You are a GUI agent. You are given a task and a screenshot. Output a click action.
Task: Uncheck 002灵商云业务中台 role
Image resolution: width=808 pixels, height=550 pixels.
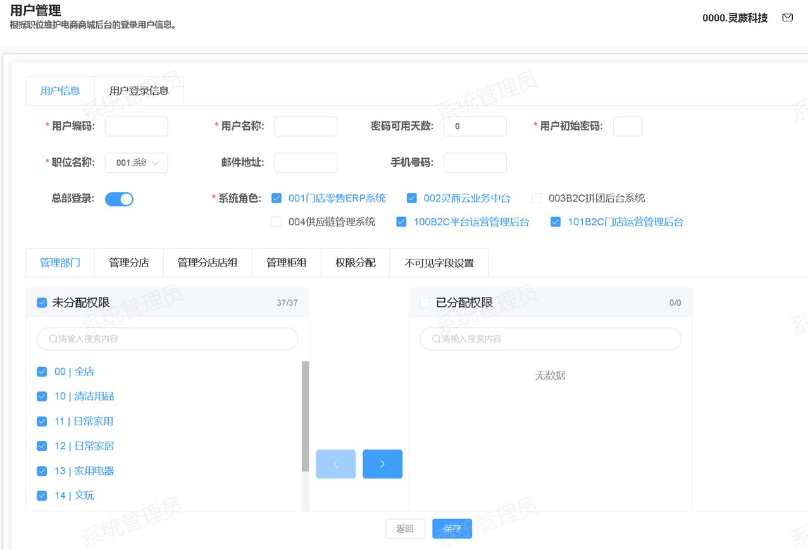coord(411,198)
